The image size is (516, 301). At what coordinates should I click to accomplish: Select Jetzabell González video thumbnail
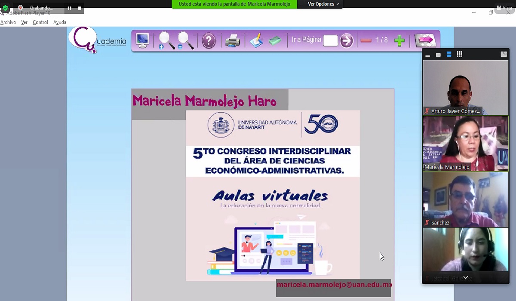pyautogui.click(x=465, y=255)
